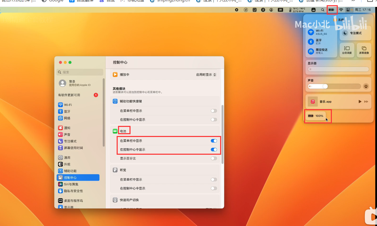The height and width of the screenshot is (226, 377).
Task: Click the 100% battery module in Control Center
Action: [316, 116]
